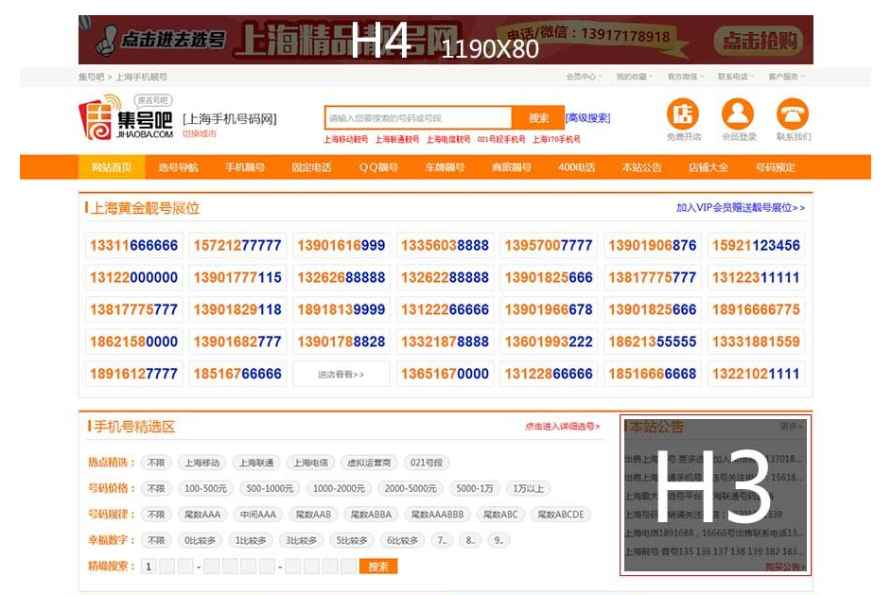
Task: Select the 6比较多 lucky-number filter
Action: pos(402,540)
